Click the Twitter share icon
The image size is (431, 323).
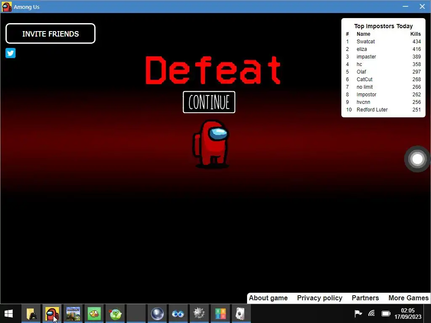coord(11,53)
